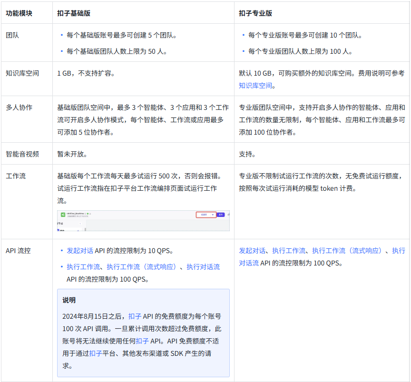Click the 扣子基础版 column header
Image resolution: width=411 pixels, height=382 pixels.
click(74, 13)
